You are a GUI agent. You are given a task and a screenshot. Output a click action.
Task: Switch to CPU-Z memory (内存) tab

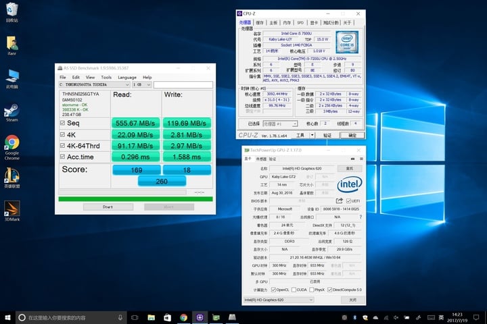coord(287,23)
